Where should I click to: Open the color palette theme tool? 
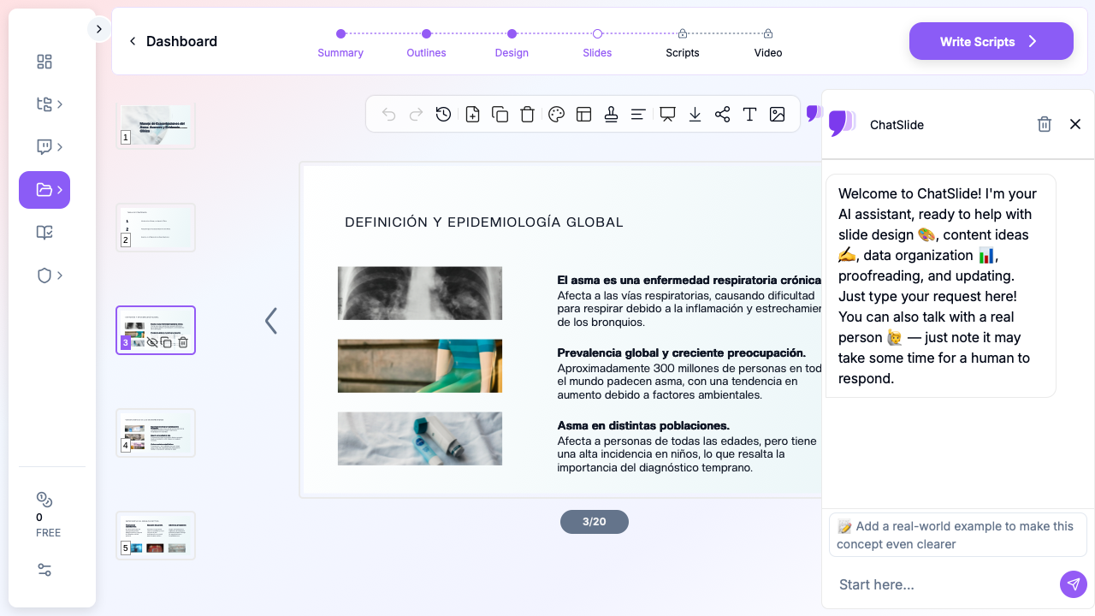556,115
